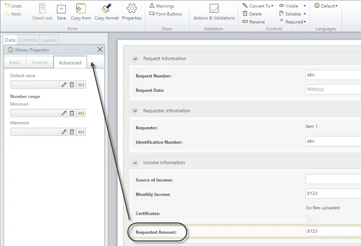Click the Rename control button

tap(254, 22)
